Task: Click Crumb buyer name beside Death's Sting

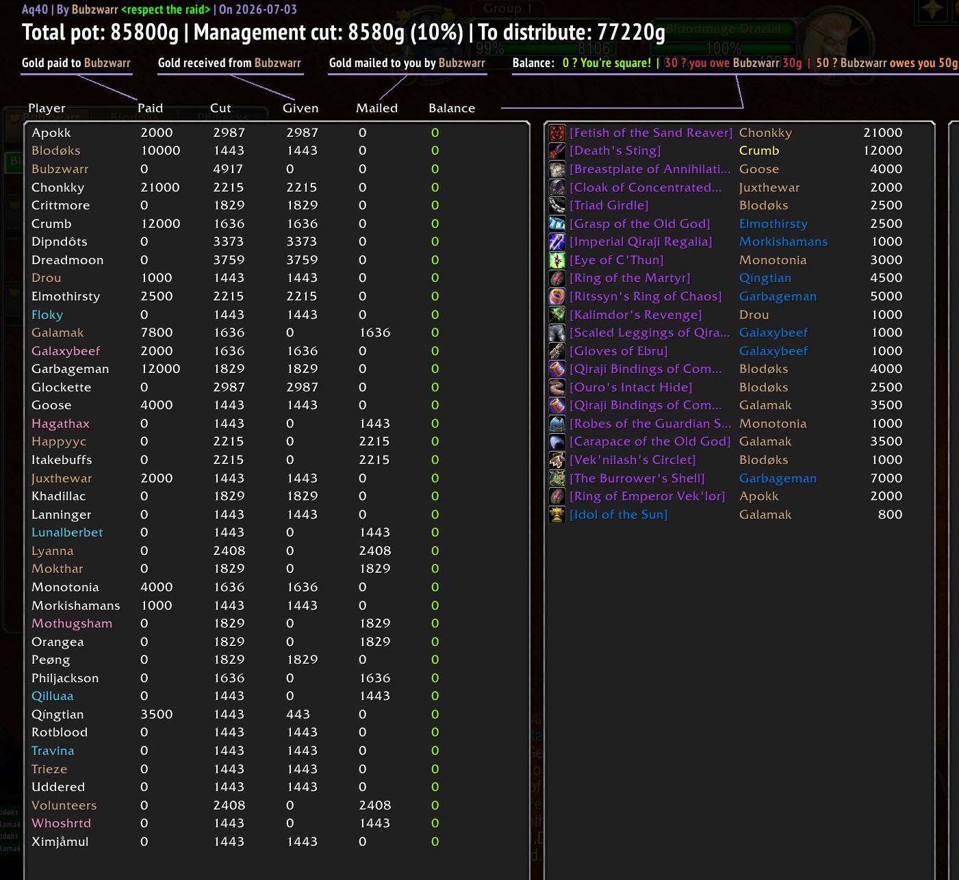Action: pos(759,151)
